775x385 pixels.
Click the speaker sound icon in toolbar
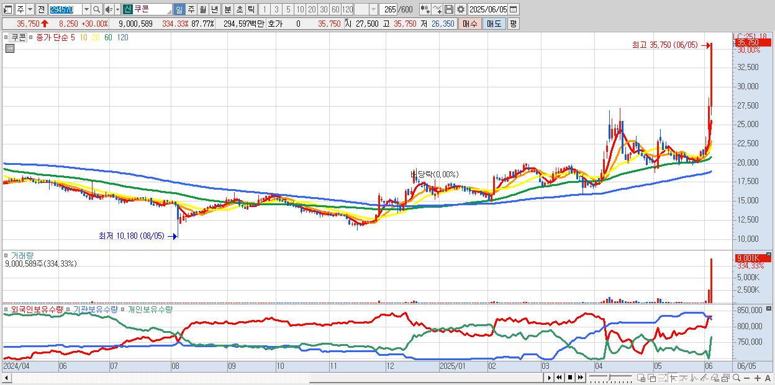coord(109,9)
